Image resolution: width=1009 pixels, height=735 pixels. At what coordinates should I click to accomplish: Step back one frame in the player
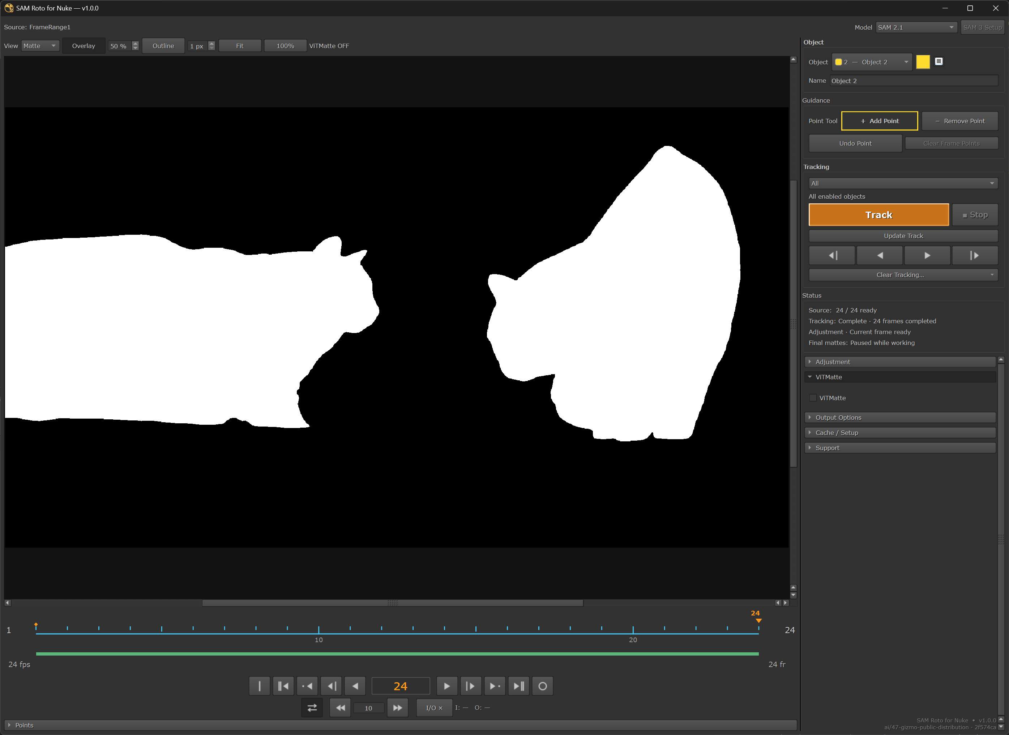tap(331, 686)
